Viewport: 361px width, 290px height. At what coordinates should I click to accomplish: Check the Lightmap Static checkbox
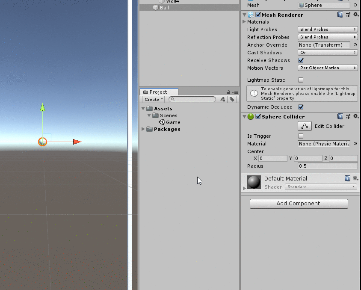[301, 80]
